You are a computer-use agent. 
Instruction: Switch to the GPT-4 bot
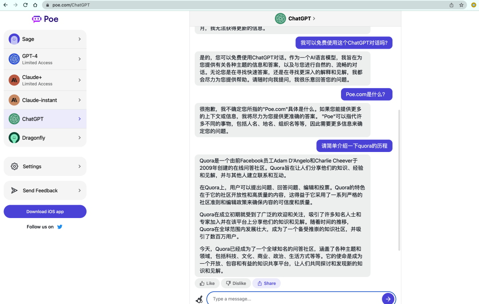[x=45, y=59]
